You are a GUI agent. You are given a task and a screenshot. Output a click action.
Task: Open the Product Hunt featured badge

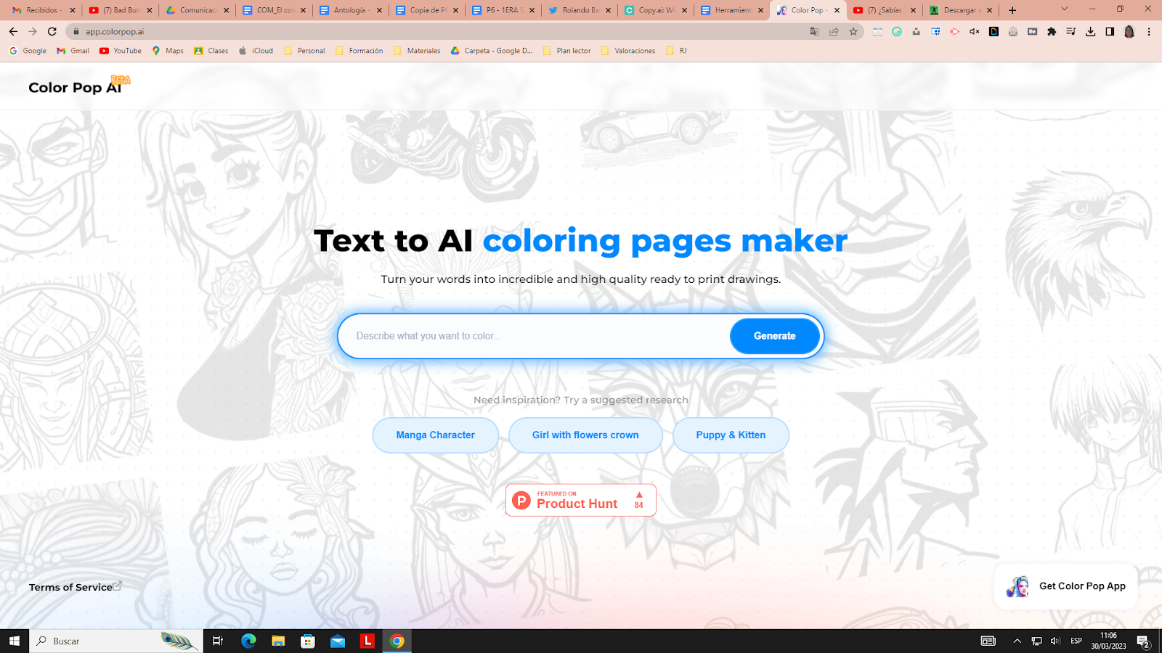click(x=580, y=500)
